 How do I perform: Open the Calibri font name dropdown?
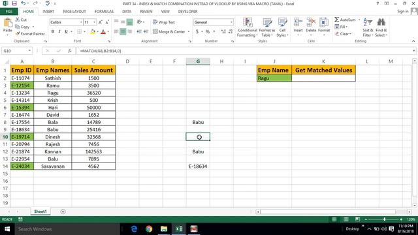81,22
